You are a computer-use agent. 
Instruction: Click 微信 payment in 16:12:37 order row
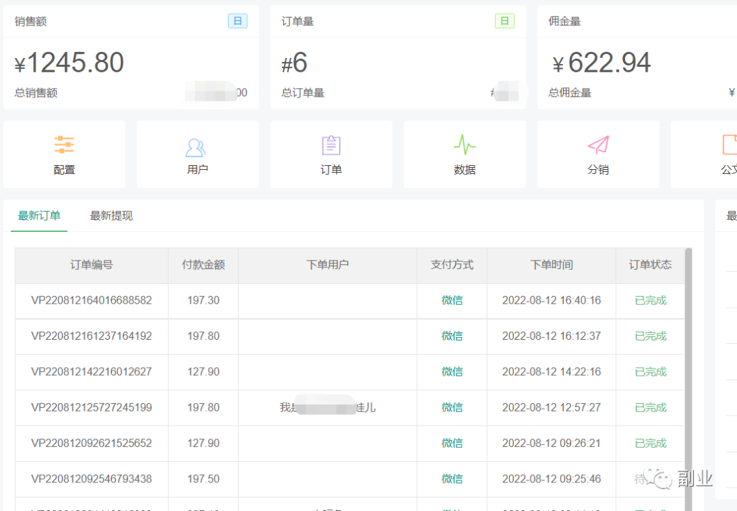coord(452,336)
